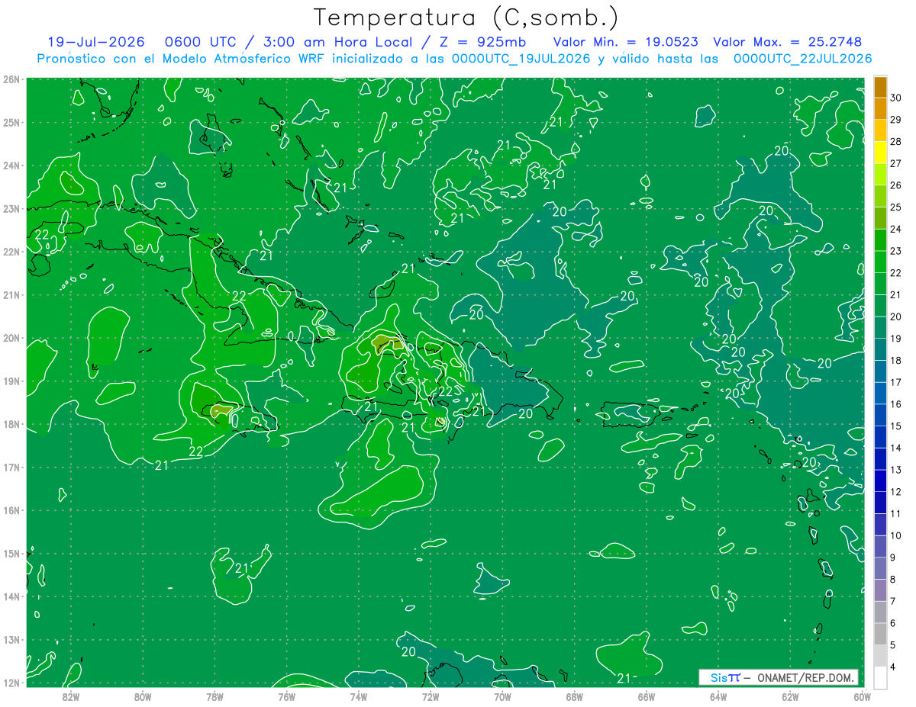Click the "74W" longitude axis label
The width and height of the screenshot is (916, 707).
click(359, 696)
